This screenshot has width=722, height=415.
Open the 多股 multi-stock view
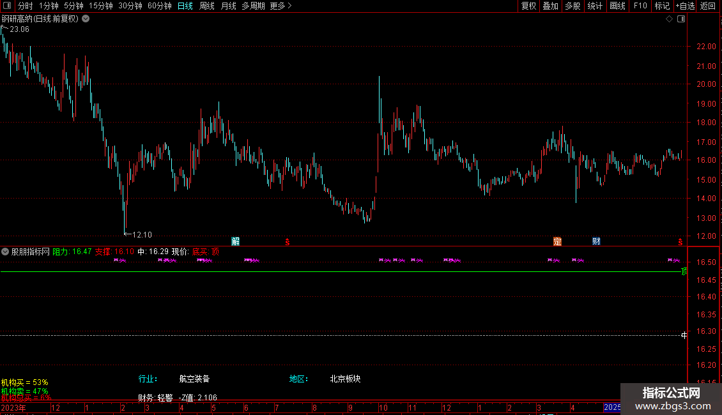click(x=573, y=6)
